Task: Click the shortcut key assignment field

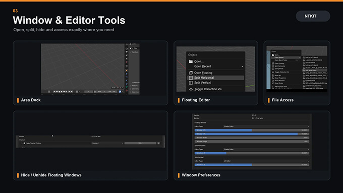Action: (140, 143)
